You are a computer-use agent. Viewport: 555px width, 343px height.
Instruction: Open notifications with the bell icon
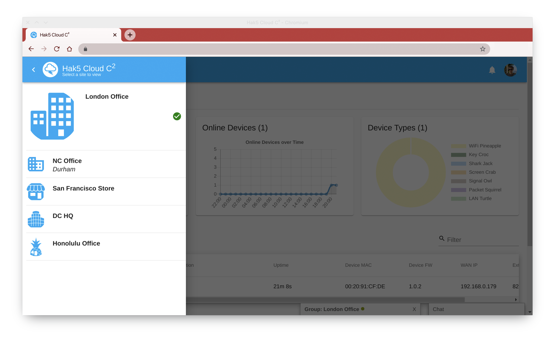coord(492,70)
